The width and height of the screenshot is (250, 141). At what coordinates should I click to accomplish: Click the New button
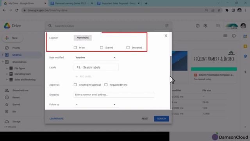click(12, 38)
